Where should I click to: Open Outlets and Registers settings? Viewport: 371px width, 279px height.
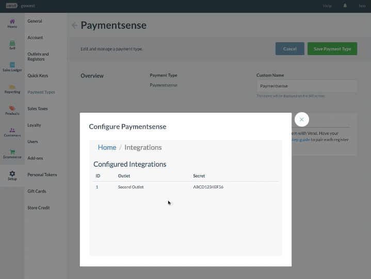(x=38, y=57)
